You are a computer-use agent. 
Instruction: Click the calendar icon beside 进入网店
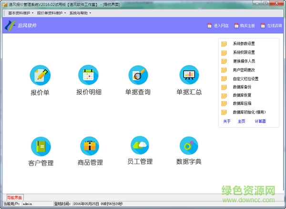coord(210,26)
